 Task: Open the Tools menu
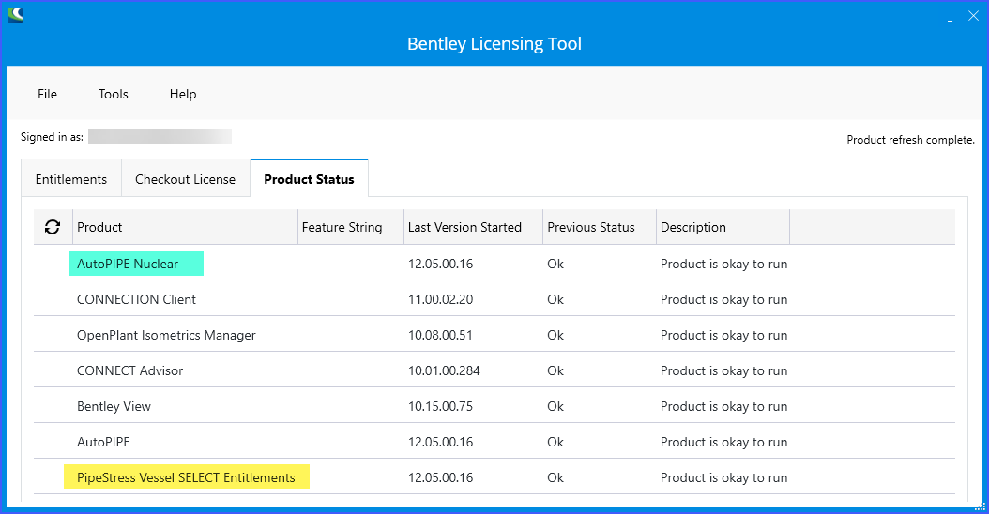coord(114,94)
